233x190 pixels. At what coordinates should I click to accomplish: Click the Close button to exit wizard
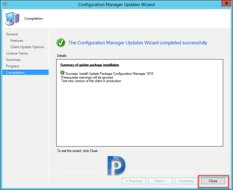pos(213,181)
